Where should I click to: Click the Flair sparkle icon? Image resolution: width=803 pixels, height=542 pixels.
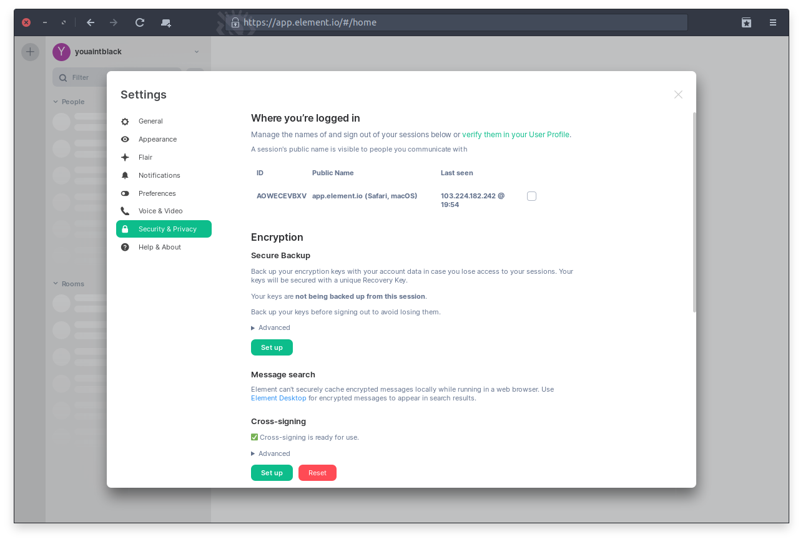pos(125,158)
